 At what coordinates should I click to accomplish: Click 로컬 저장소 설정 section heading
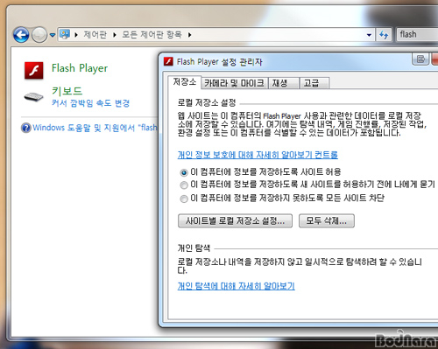207,102
